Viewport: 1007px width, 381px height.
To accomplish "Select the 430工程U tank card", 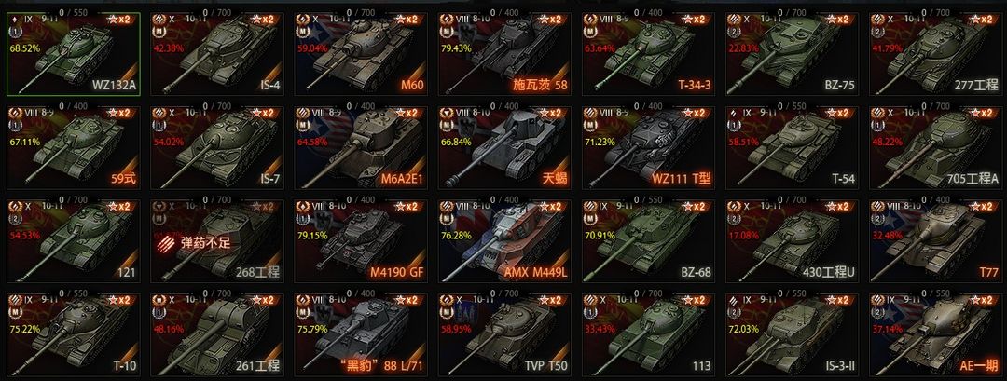I will (x=793, y=241).
